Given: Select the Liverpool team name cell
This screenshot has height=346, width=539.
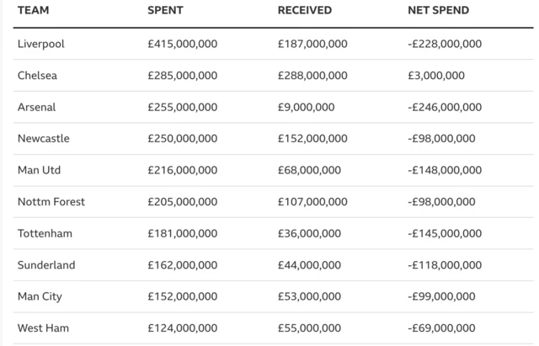Looking at the screenshot, I should pos(40,44).
